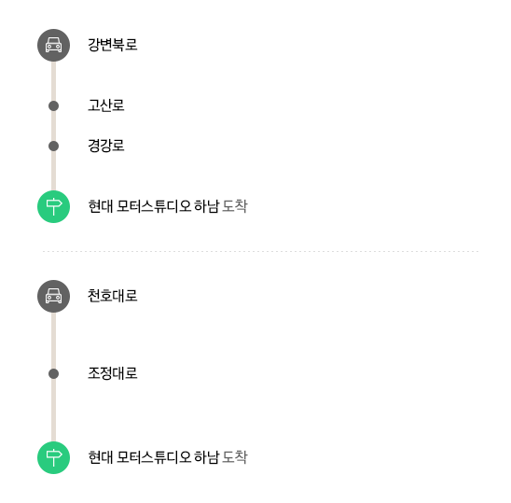
Task: Click route line between 조정대로 and arrival signpost
Action: coord(53,410)
